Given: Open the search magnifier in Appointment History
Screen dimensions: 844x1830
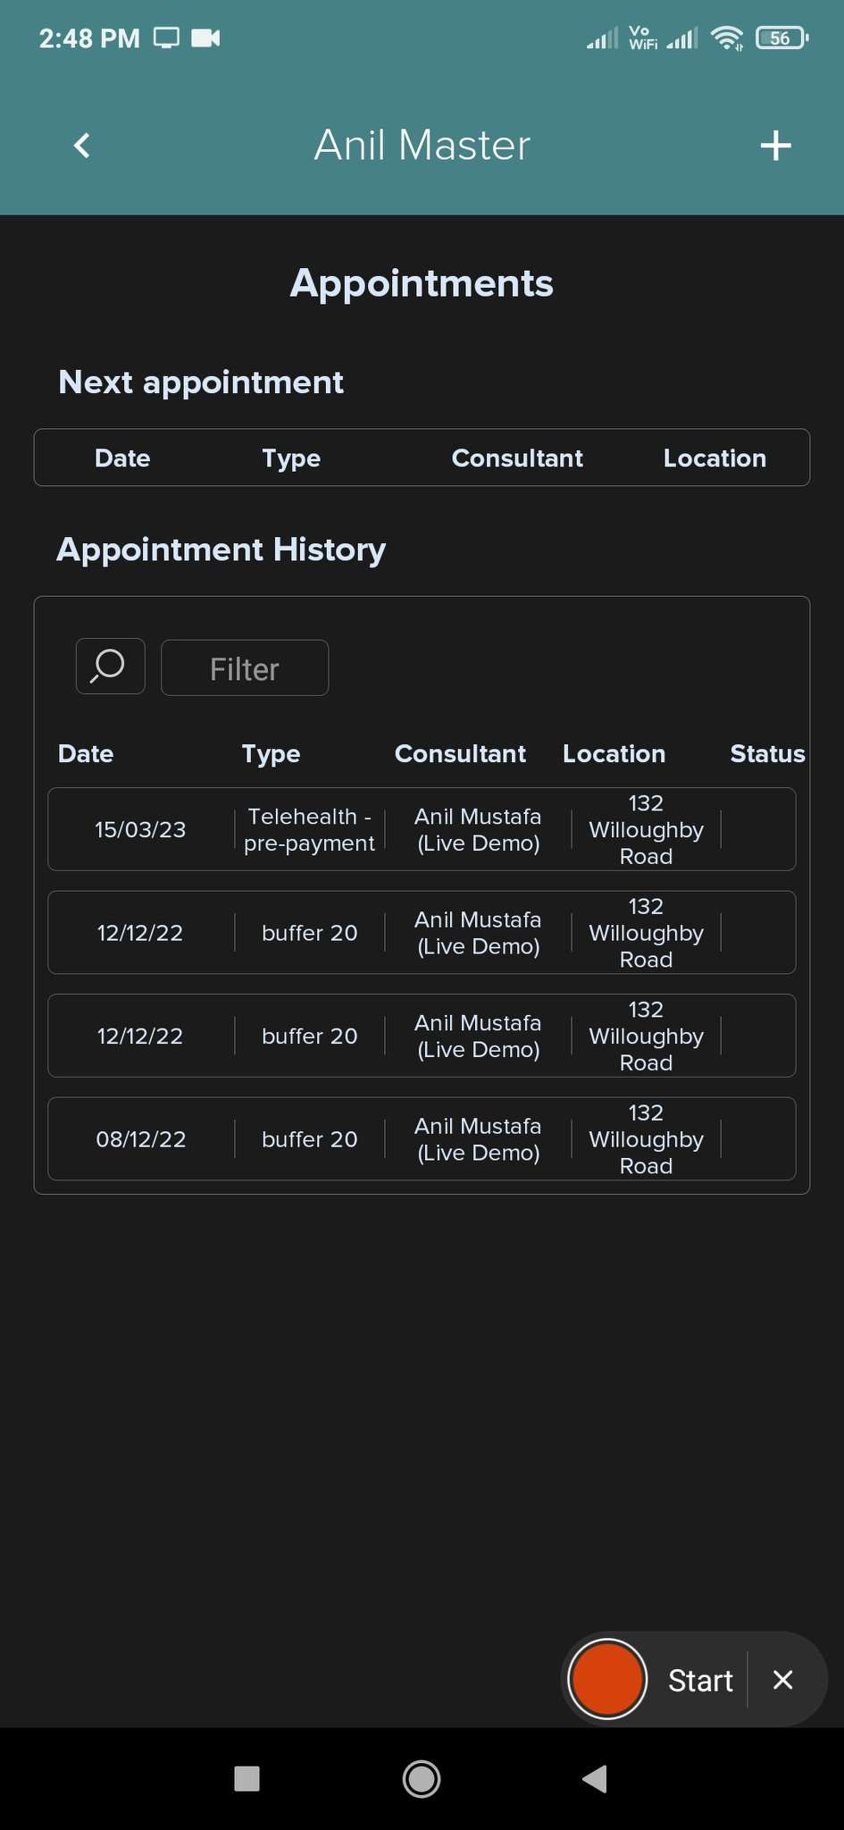Looking at the screenshot, I should [x=110, y=667].
